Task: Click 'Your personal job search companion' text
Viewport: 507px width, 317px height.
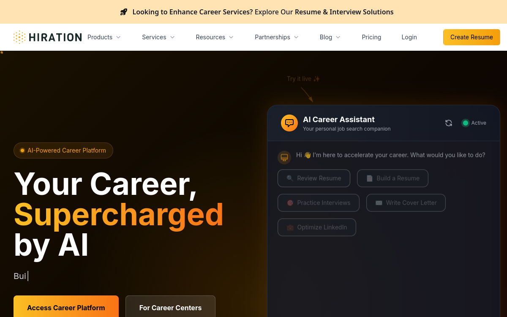Action: 347,129
